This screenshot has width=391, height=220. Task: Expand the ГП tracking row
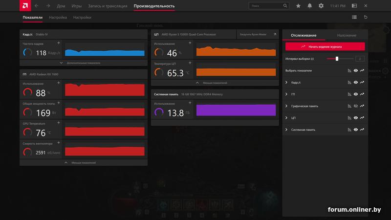point(286,94)
